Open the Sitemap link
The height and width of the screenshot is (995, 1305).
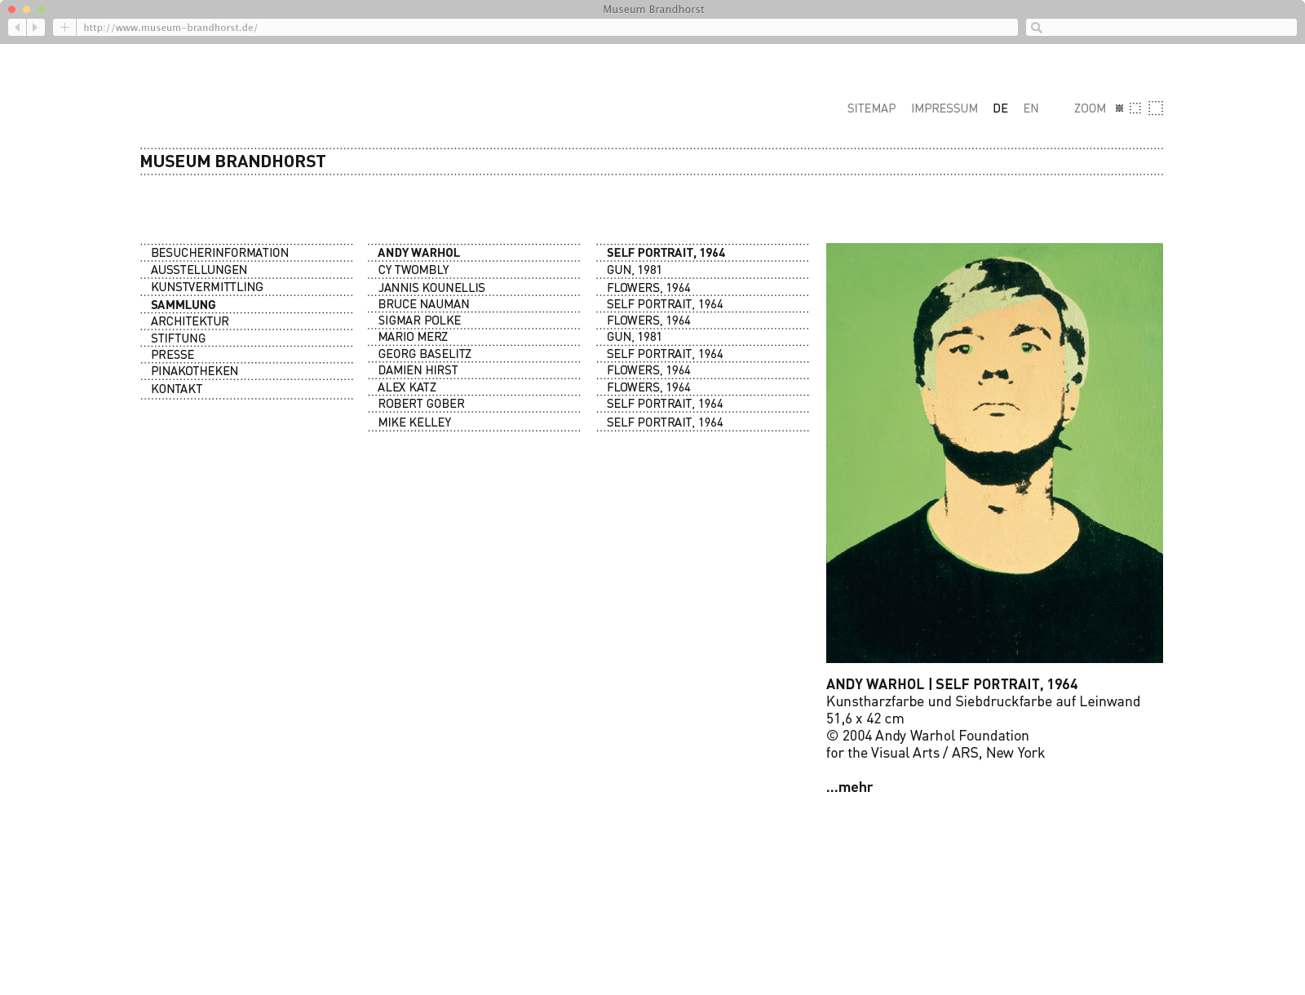tap(871, 108)
